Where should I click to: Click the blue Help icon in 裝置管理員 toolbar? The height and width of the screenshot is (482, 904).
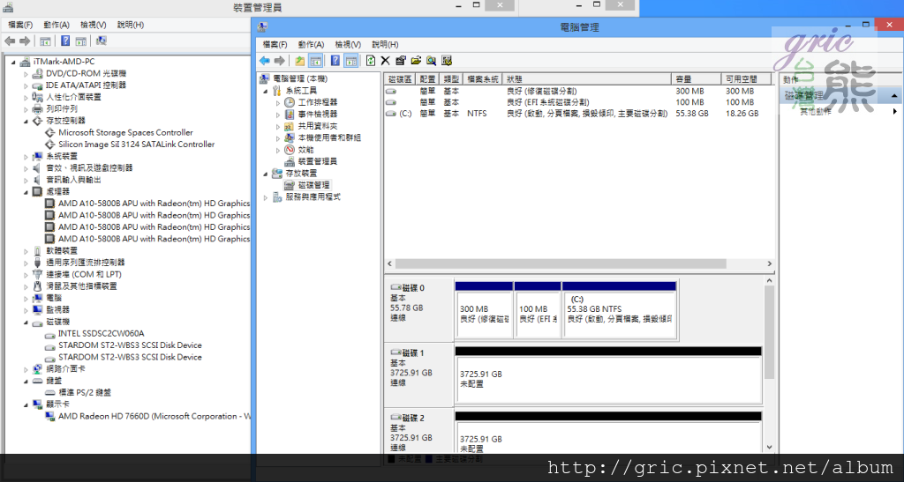[65, 41]
